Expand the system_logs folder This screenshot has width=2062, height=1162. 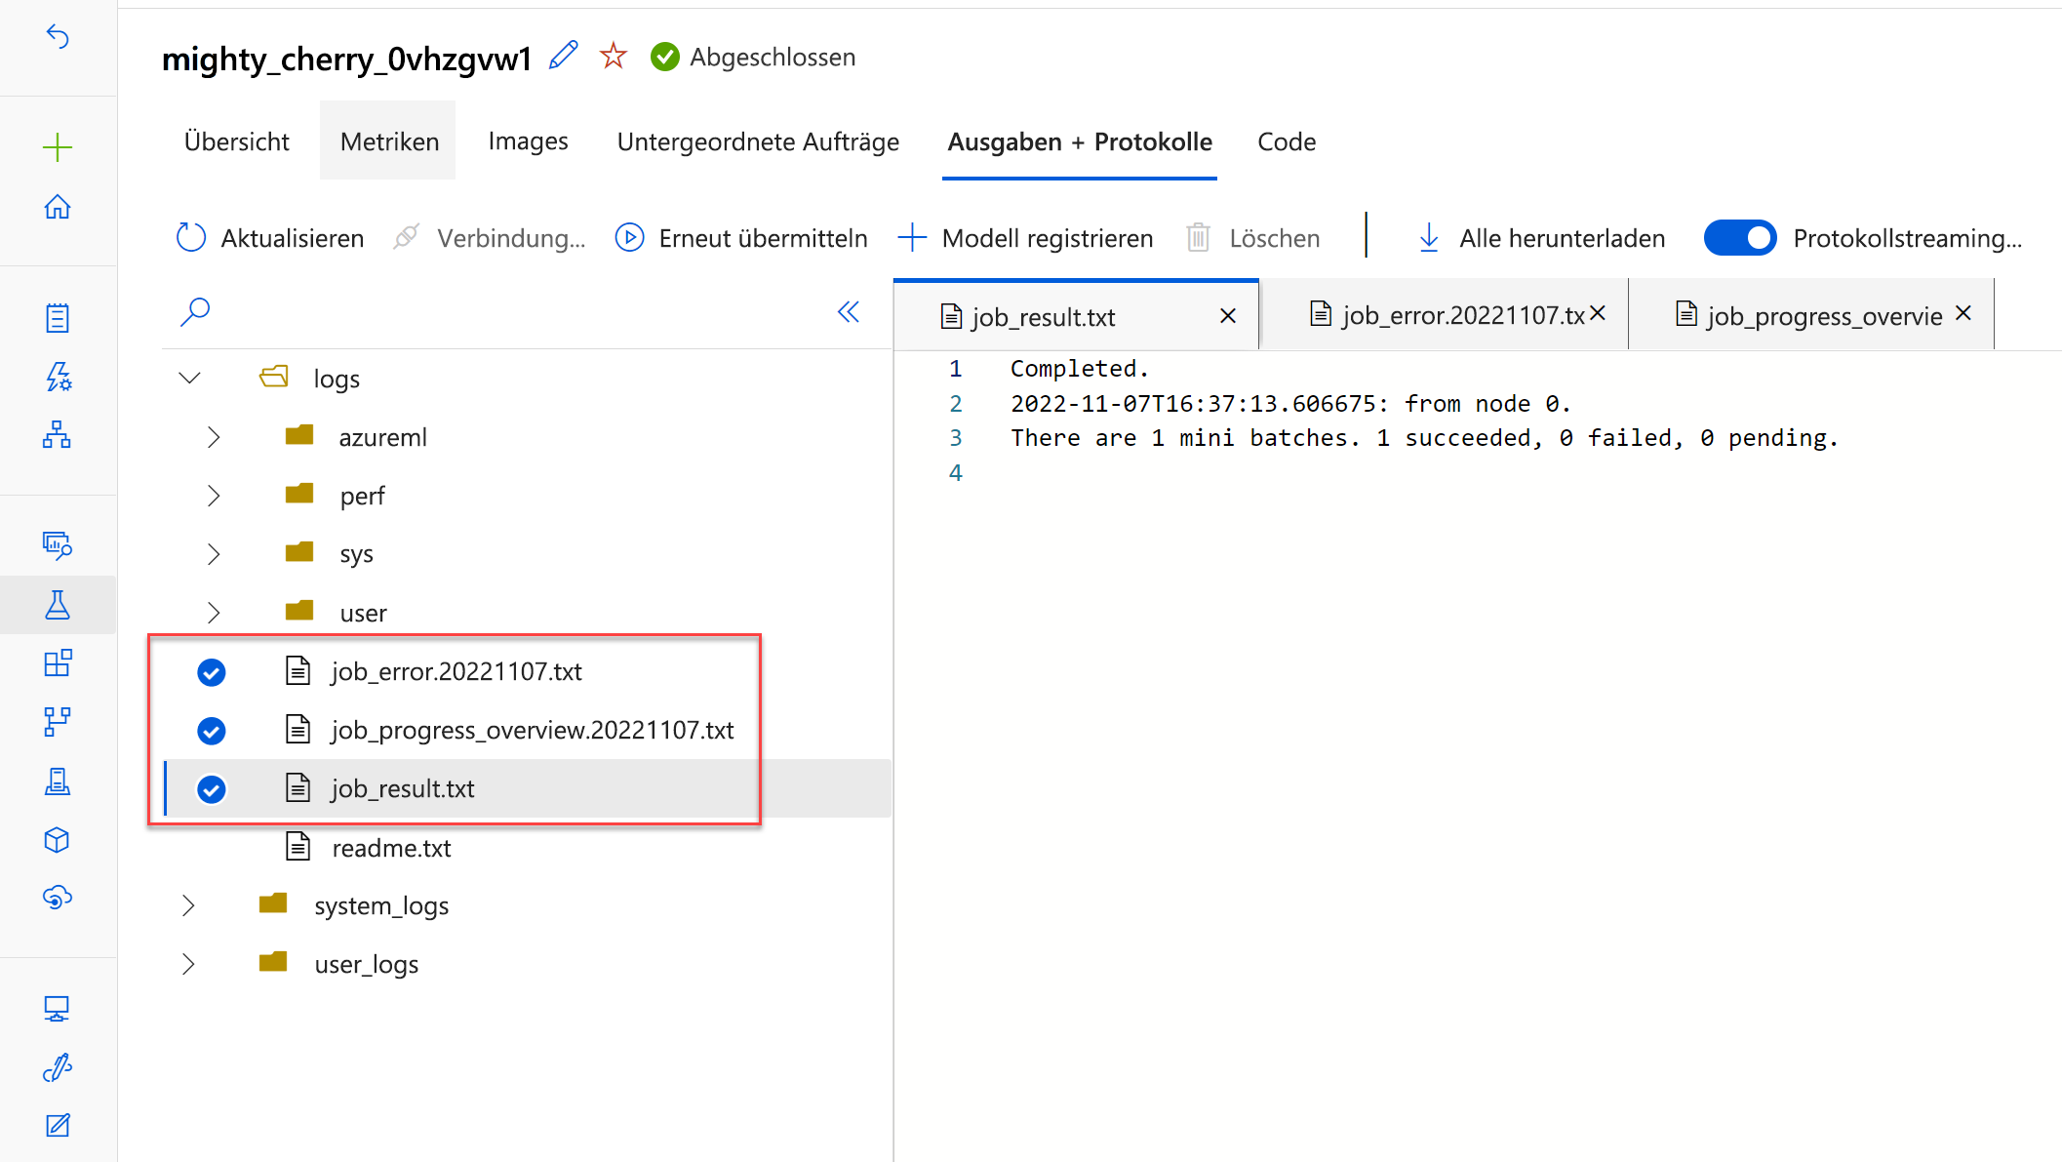point(188,905)
